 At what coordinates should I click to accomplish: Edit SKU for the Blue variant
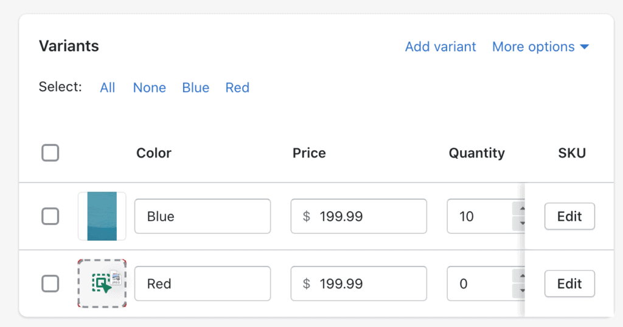pyautogui.click(x=569, y=216)
